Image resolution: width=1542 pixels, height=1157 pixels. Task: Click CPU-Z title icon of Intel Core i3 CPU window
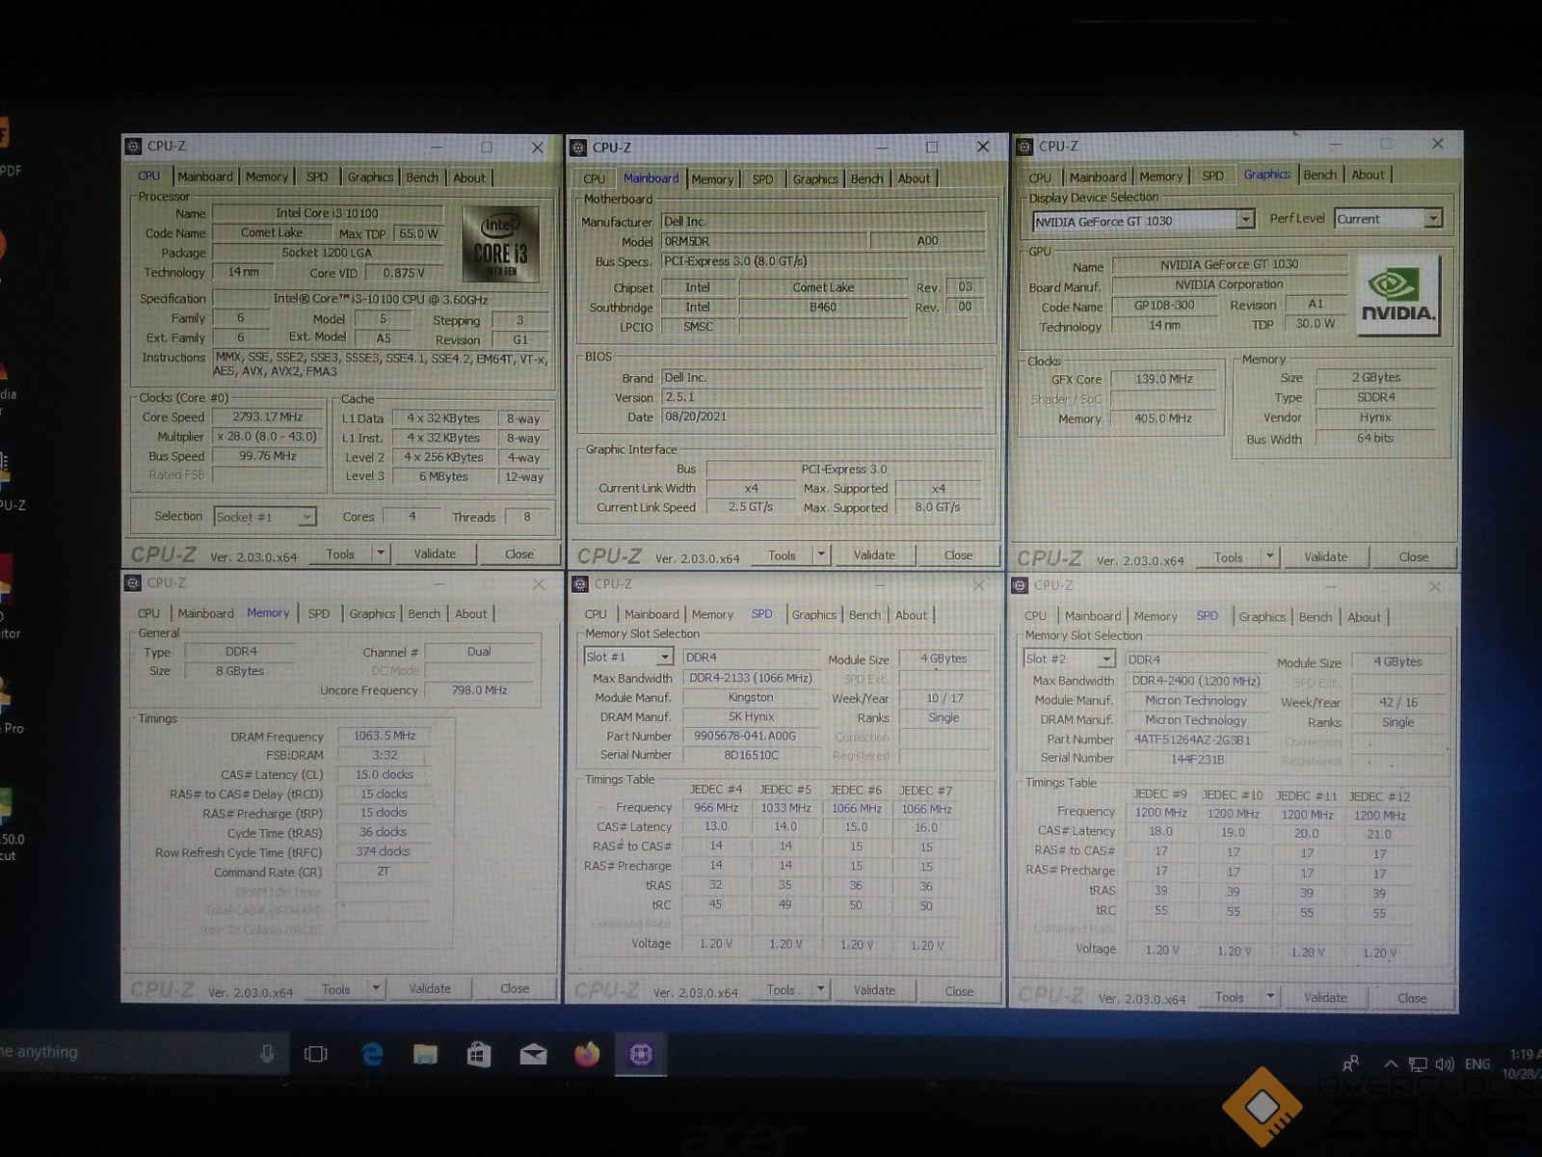coord(133,147)
